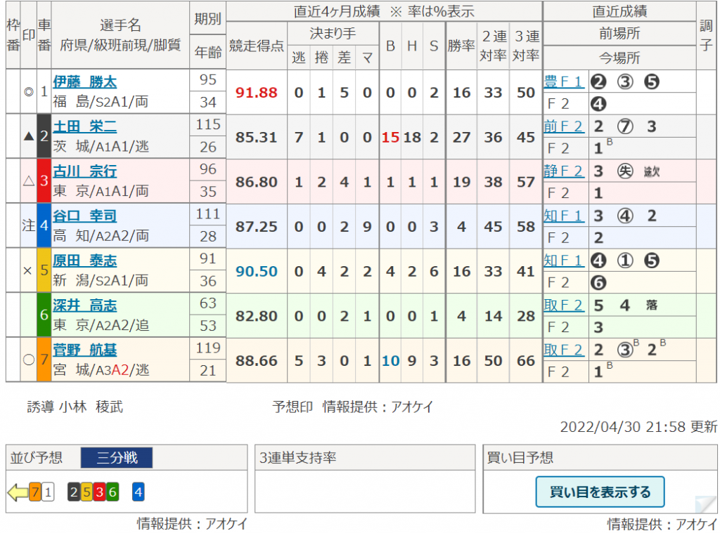Click score 91.88 for 伊藤 勝太
This screenshot has width=720, height=533.
[256, 92]
